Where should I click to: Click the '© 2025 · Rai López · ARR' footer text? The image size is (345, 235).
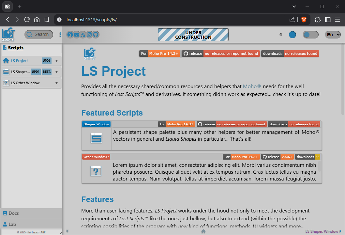pos(31,232)
